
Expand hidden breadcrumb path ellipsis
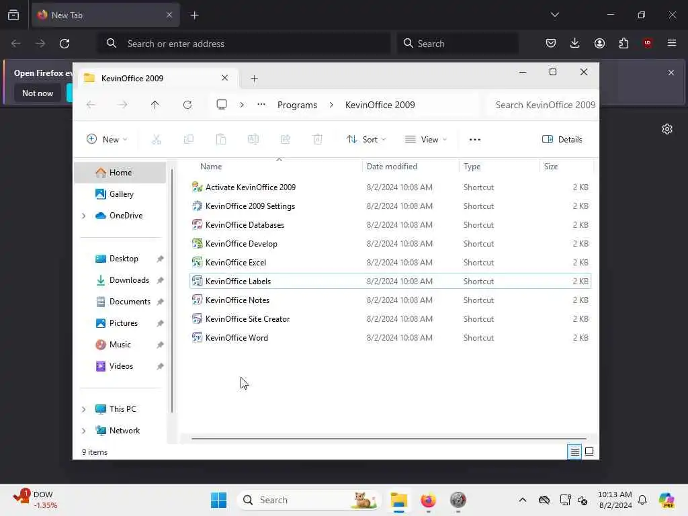point(261,104)
